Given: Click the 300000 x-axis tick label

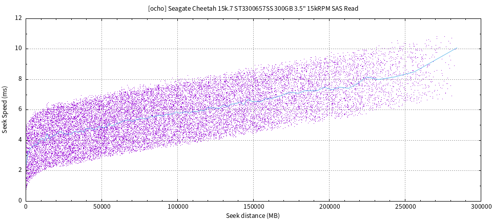Looking at the screenshot, I should (x=481, y=208).
